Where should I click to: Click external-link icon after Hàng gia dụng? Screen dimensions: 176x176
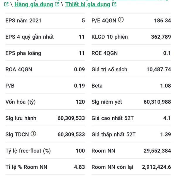pos(57,4)
